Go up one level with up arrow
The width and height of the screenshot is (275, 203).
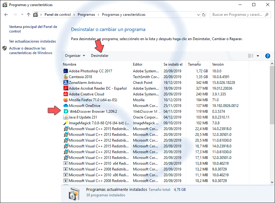[x=29, y=15]
